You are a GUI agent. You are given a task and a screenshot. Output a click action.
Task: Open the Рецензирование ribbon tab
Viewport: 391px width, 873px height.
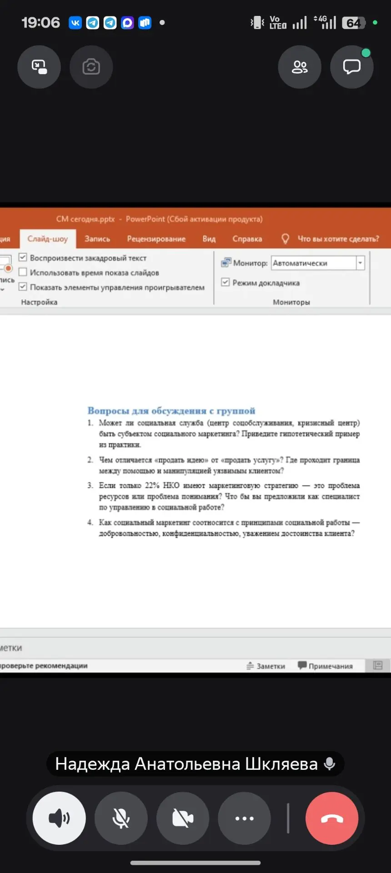point(156,239)
